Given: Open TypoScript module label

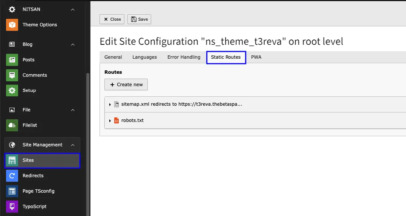Looking at the screenshot, I should point(34,207).
